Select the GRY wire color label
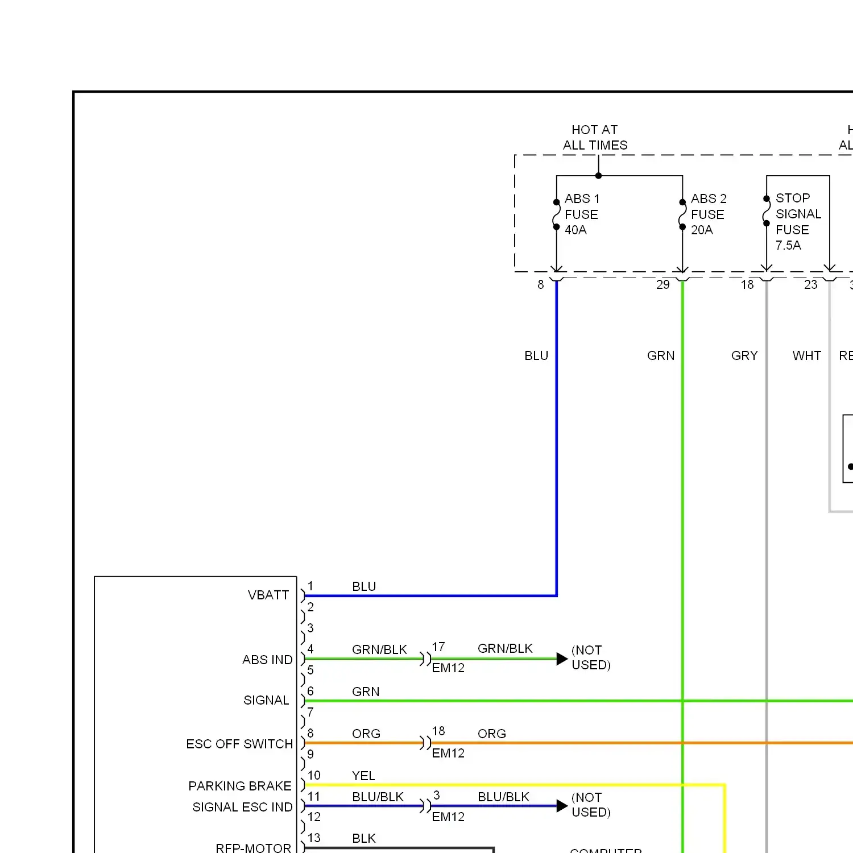853x853 pixels. [x=744, y=356]
